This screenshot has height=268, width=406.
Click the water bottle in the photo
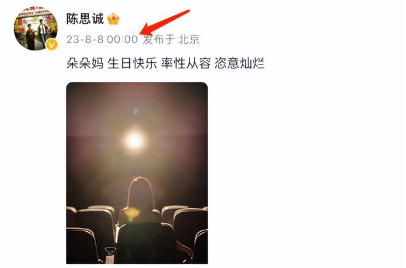[110, 255]
